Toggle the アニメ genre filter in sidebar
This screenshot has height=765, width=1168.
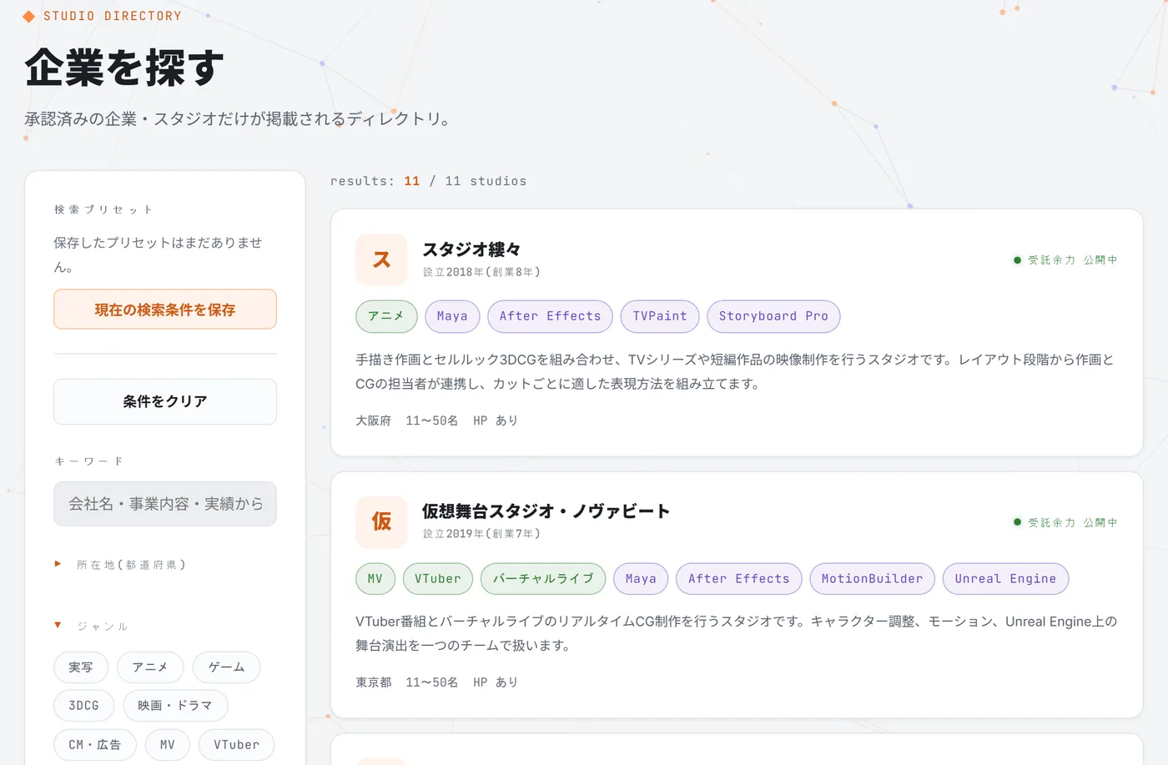(x=150, y=667)
